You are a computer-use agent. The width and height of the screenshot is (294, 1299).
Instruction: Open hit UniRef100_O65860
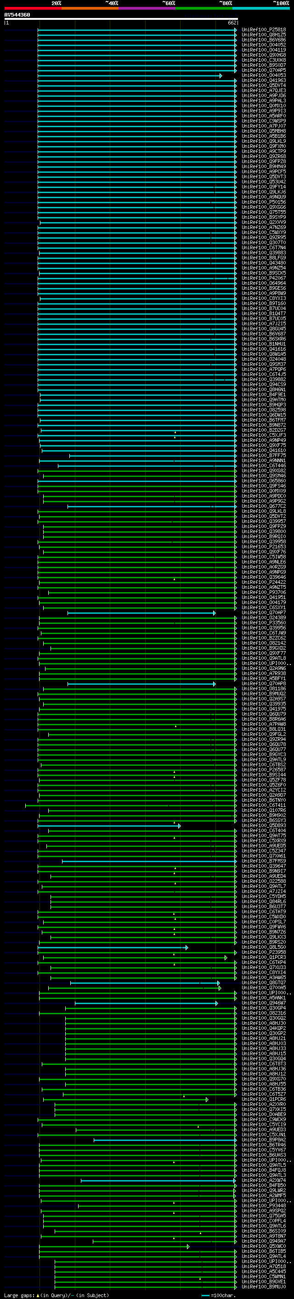pyautogui.click(x=263, y=481)
